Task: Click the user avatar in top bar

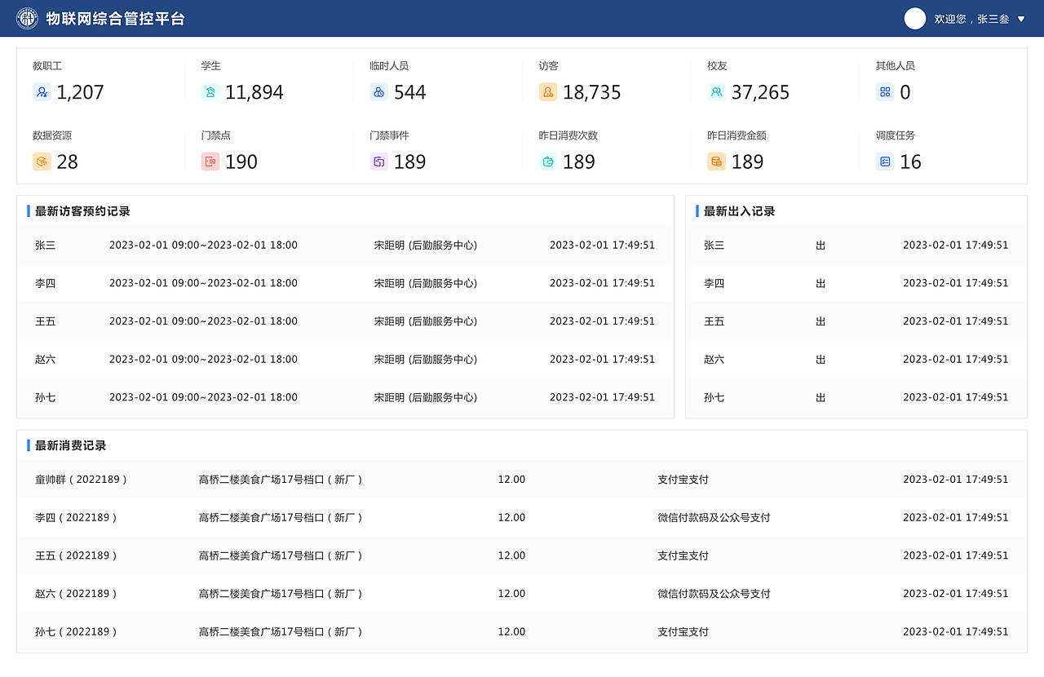Action: pos(914,18)
